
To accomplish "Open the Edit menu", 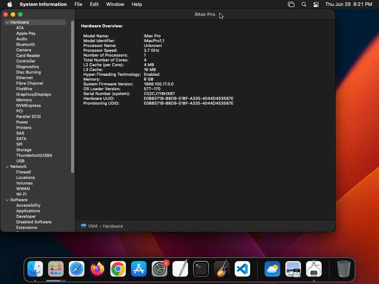I will 94,4.
